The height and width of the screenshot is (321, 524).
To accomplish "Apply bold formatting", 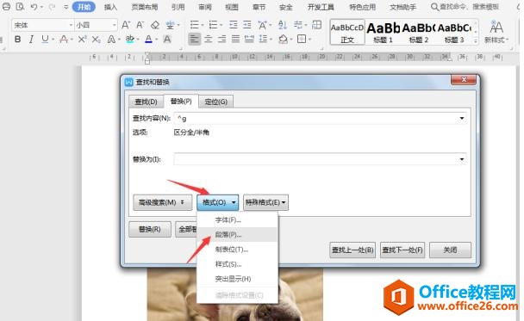I will coord(18,40).
